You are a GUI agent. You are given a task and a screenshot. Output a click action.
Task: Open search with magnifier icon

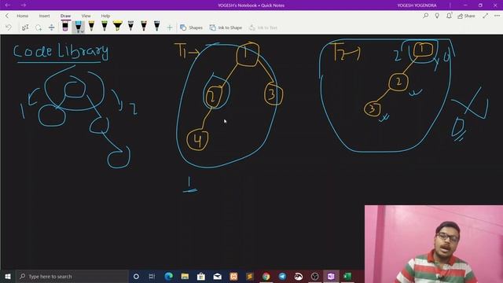[x=426, y=16]
